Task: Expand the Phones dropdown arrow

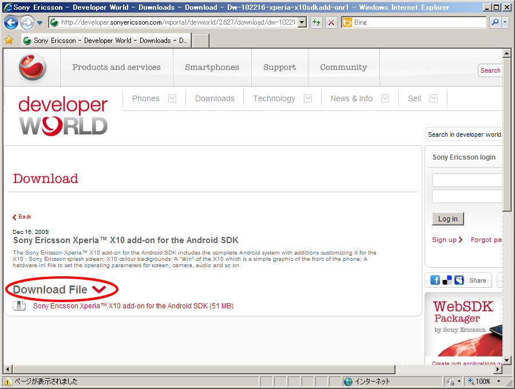Action: point(172,98)
